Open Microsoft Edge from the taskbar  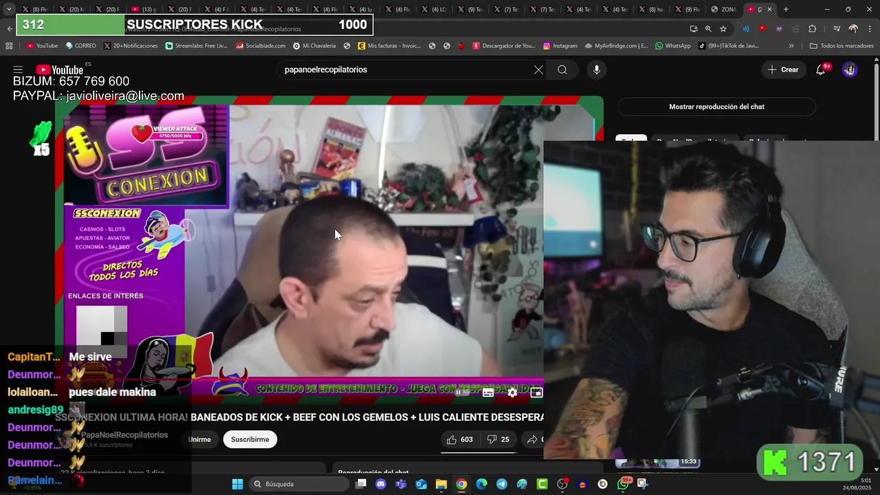[x=481, y=484]
